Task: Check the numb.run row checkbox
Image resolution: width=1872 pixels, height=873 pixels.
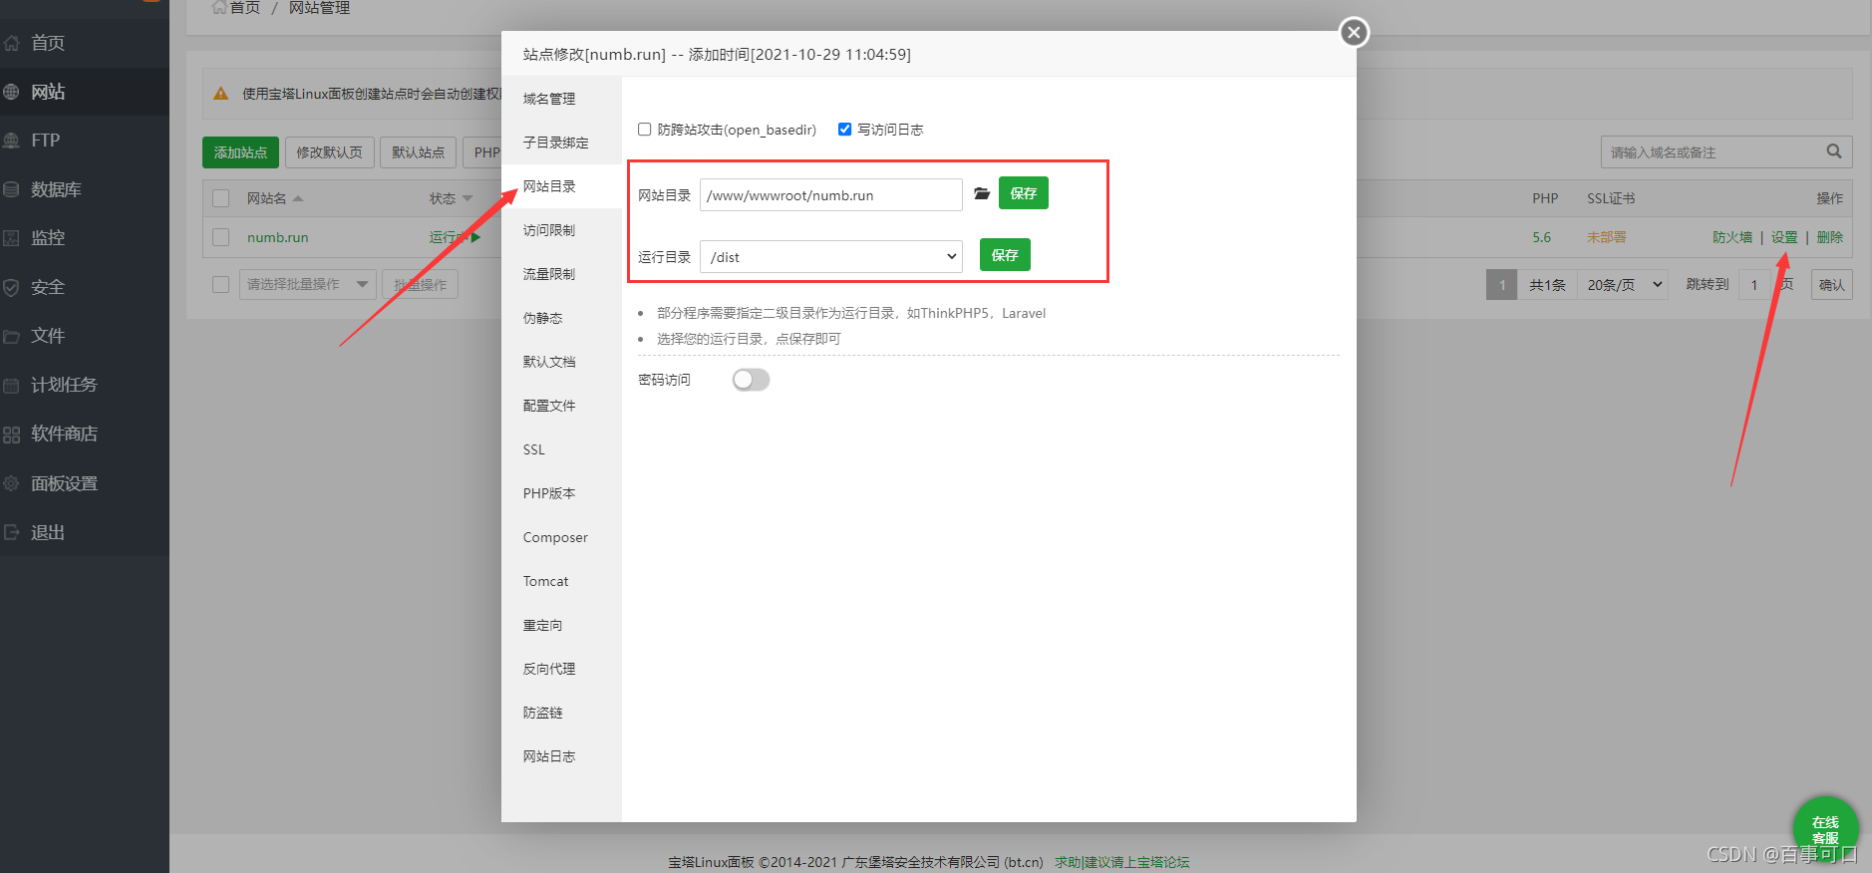Action: (221, 237)
